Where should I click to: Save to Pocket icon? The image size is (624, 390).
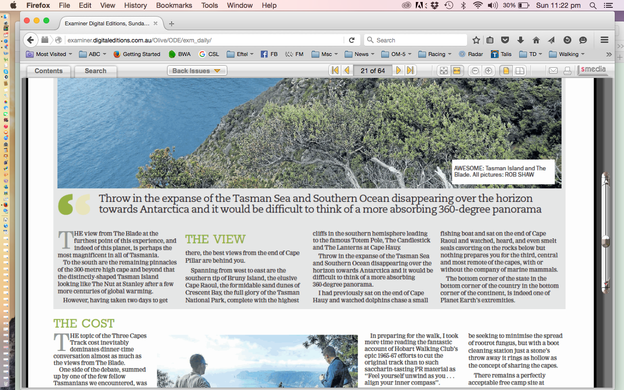tap(506, 40)
